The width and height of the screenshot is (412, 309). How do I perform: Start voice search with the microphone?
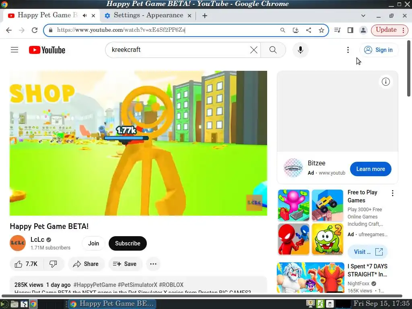coord(300,49)
